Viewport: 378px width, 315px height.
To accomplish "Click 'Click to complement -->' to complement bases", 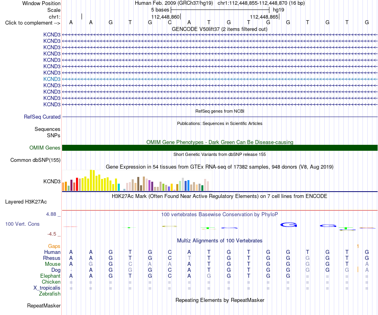I will click(x=33, y=23).
